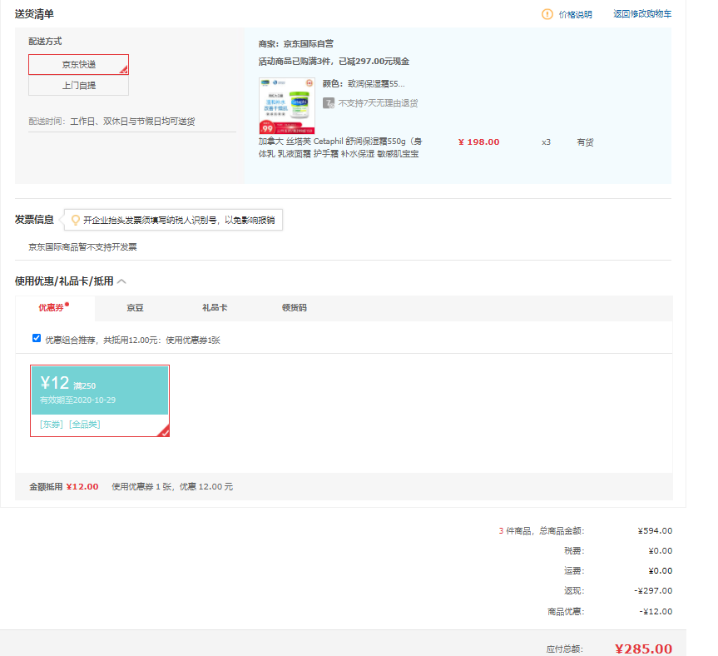Click the 活动商品已购满3件 promotion text
Viewport: 718px width, 656px height.
coord(334,62)
